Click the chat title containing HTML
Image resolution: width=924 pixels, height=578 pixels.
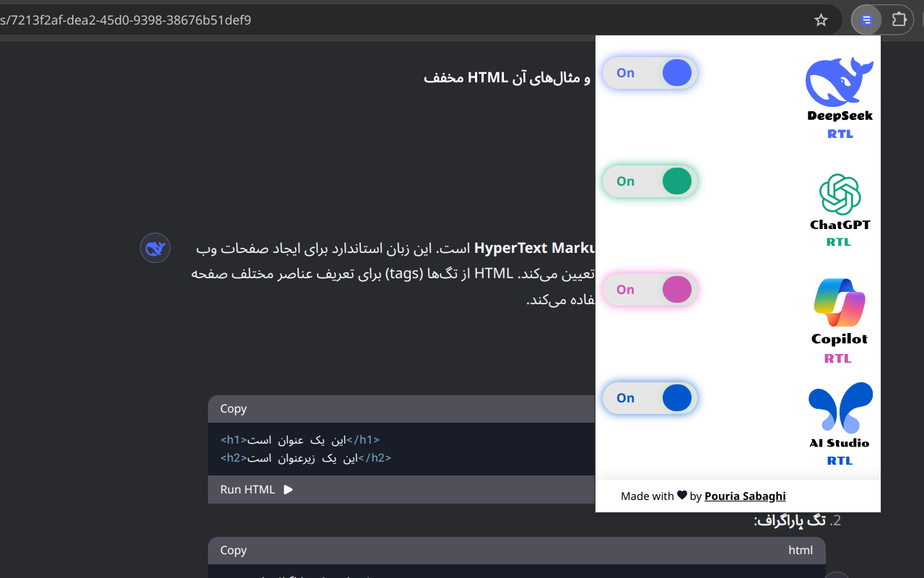pyautogui.click(x=507, y=77)
